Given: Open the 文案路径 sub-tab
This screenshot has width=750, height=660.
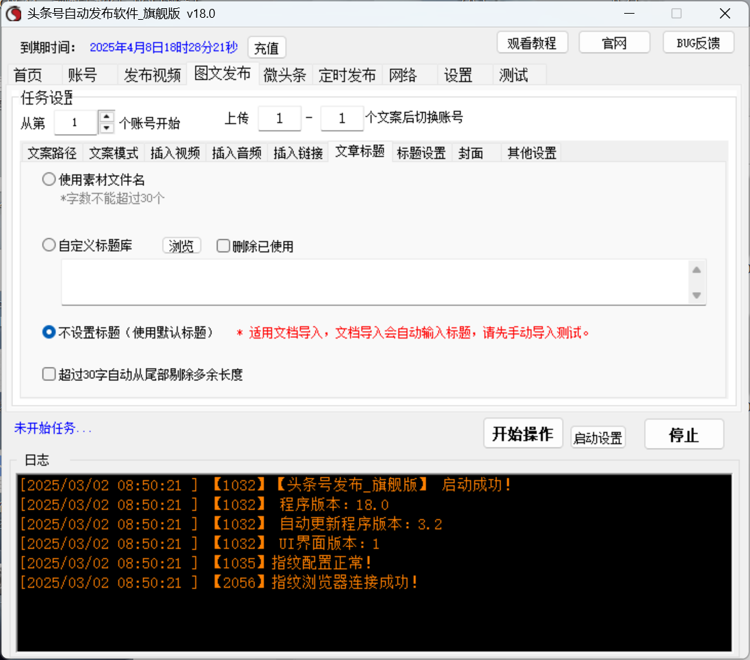Looking at the screenshot, I should click(x=52, y=153).
